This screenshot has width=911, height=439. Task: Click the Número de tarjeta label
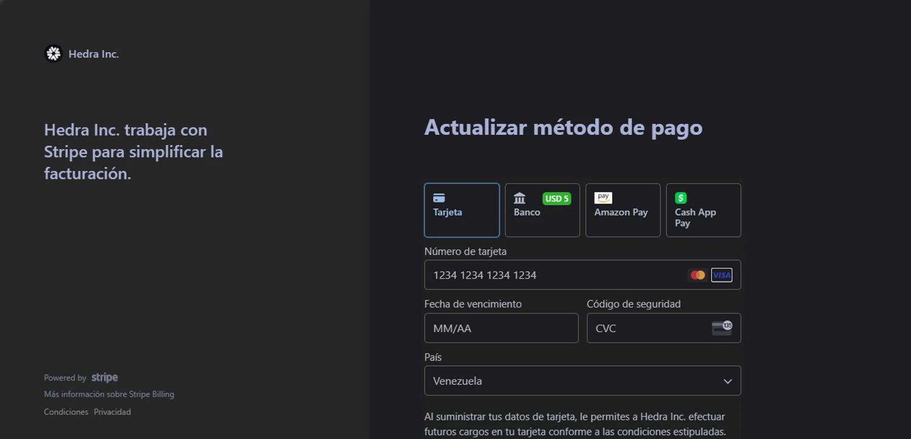465,251
